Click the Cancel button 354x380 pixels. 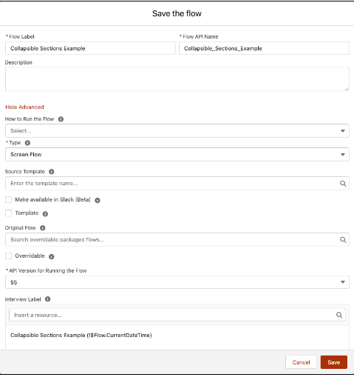[x=301, y=362]
